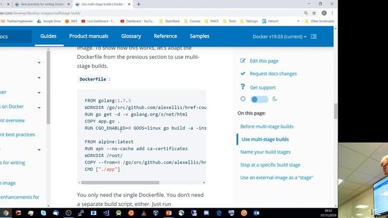Open the 's for writing' sidebar link
This screenshot has height=218, width=388.
tap(13, 163)
